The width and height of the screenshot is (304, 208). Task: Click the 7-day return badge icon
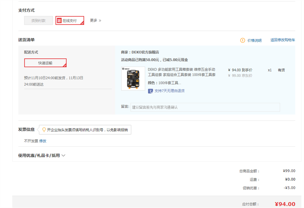pos(150,91)
